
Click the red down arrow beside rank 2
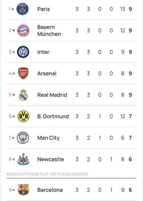13,30
